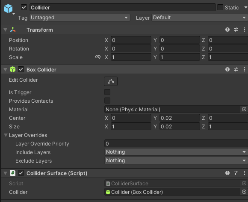Open Collider Surface three-dot options menu
Screen dimensions: 248x202
[x=245, y=173]
